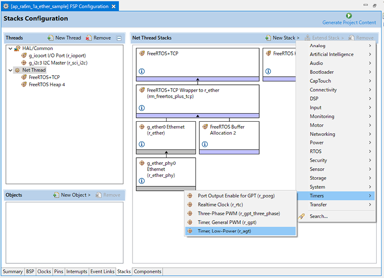Switch to the BSP tab

tap(30, 271)
